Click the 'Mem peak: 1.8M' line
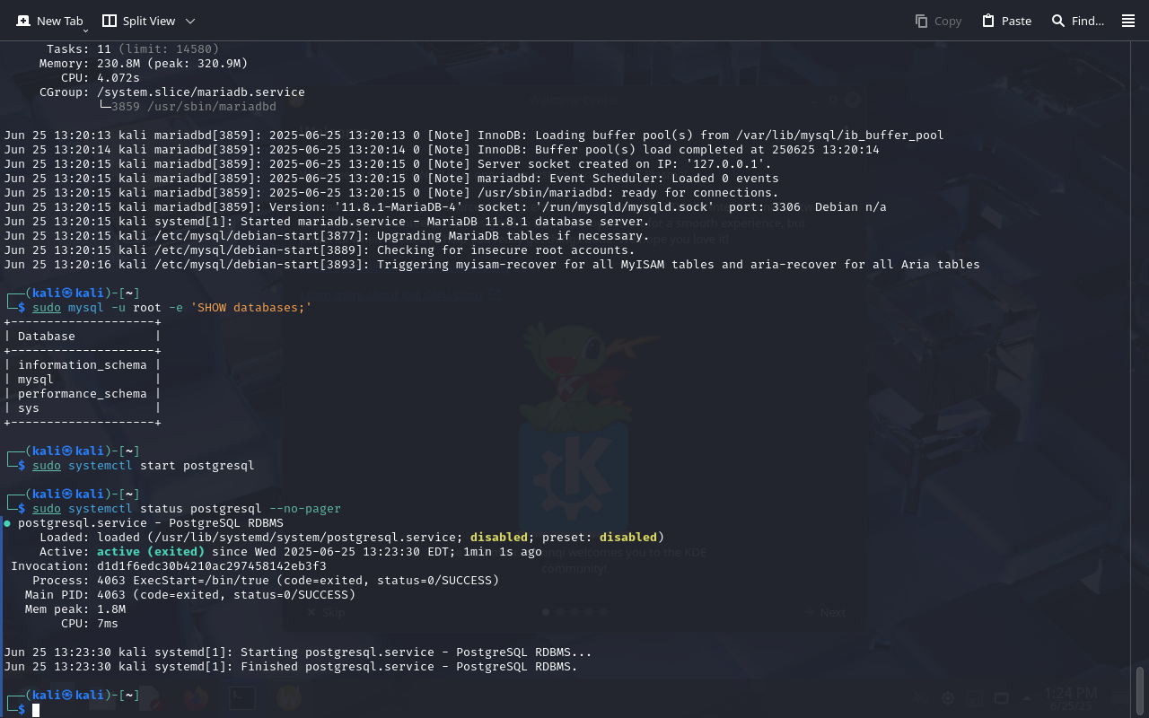Viewport: 1149px width, 718px height. (75, 609)
